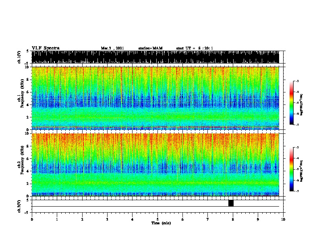Screen dimensions: 319x246
Task: Click the time axis tick label "5"
Action: (157, 219)
